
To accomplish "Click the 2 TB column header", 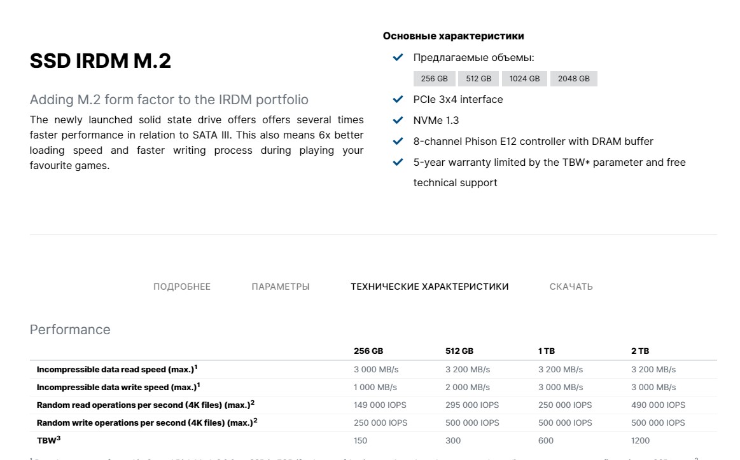I will (x=640, y=351).
